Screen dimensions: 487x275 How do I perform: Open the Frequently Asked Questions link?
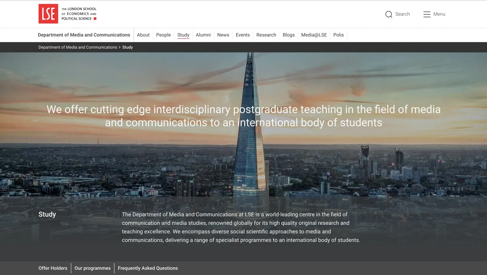tap(147, 268)
